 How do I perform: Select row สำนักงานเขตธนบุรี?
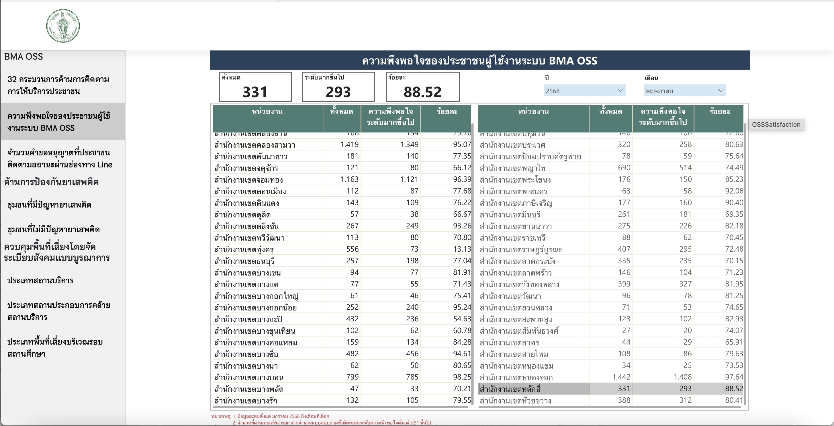pyautogui.click(x=342, y=261)
